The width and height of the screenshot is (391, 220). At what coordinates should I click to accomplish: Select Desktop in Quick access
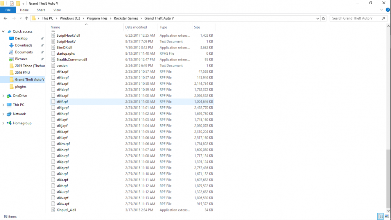pyautogui.click(x=21, y=38)
